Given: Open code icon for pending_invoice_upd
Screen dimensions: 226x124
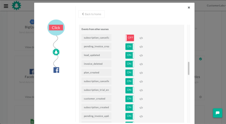Looking at the screenshot, I should tap(141, 117).
